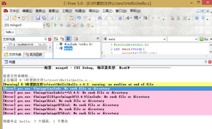The width and height of the screenshot is (212, 129).
Task: Click the Print toolbar icon
Action: [x=51, y=18]
